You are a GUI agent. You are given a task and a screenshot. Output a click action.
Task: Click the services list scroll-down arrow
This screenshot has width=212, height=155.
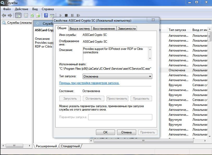tap(210, 137)
